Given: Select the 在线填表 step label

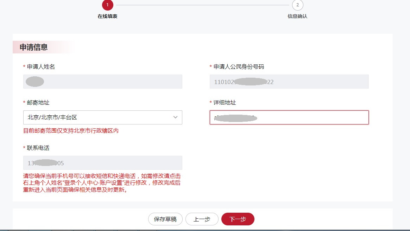Looking at the screenshot, I should (107, 16).
